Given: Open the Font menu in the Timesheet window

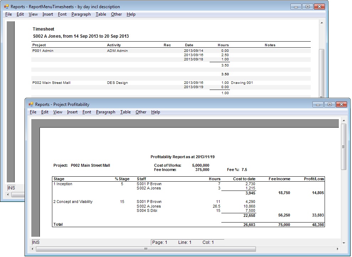Looking at the screenshot, I should click(62, 14).
